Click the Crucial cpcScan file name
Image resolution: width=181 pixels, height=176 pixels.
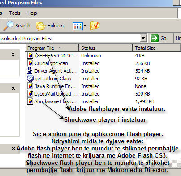[x=51, y=63]
